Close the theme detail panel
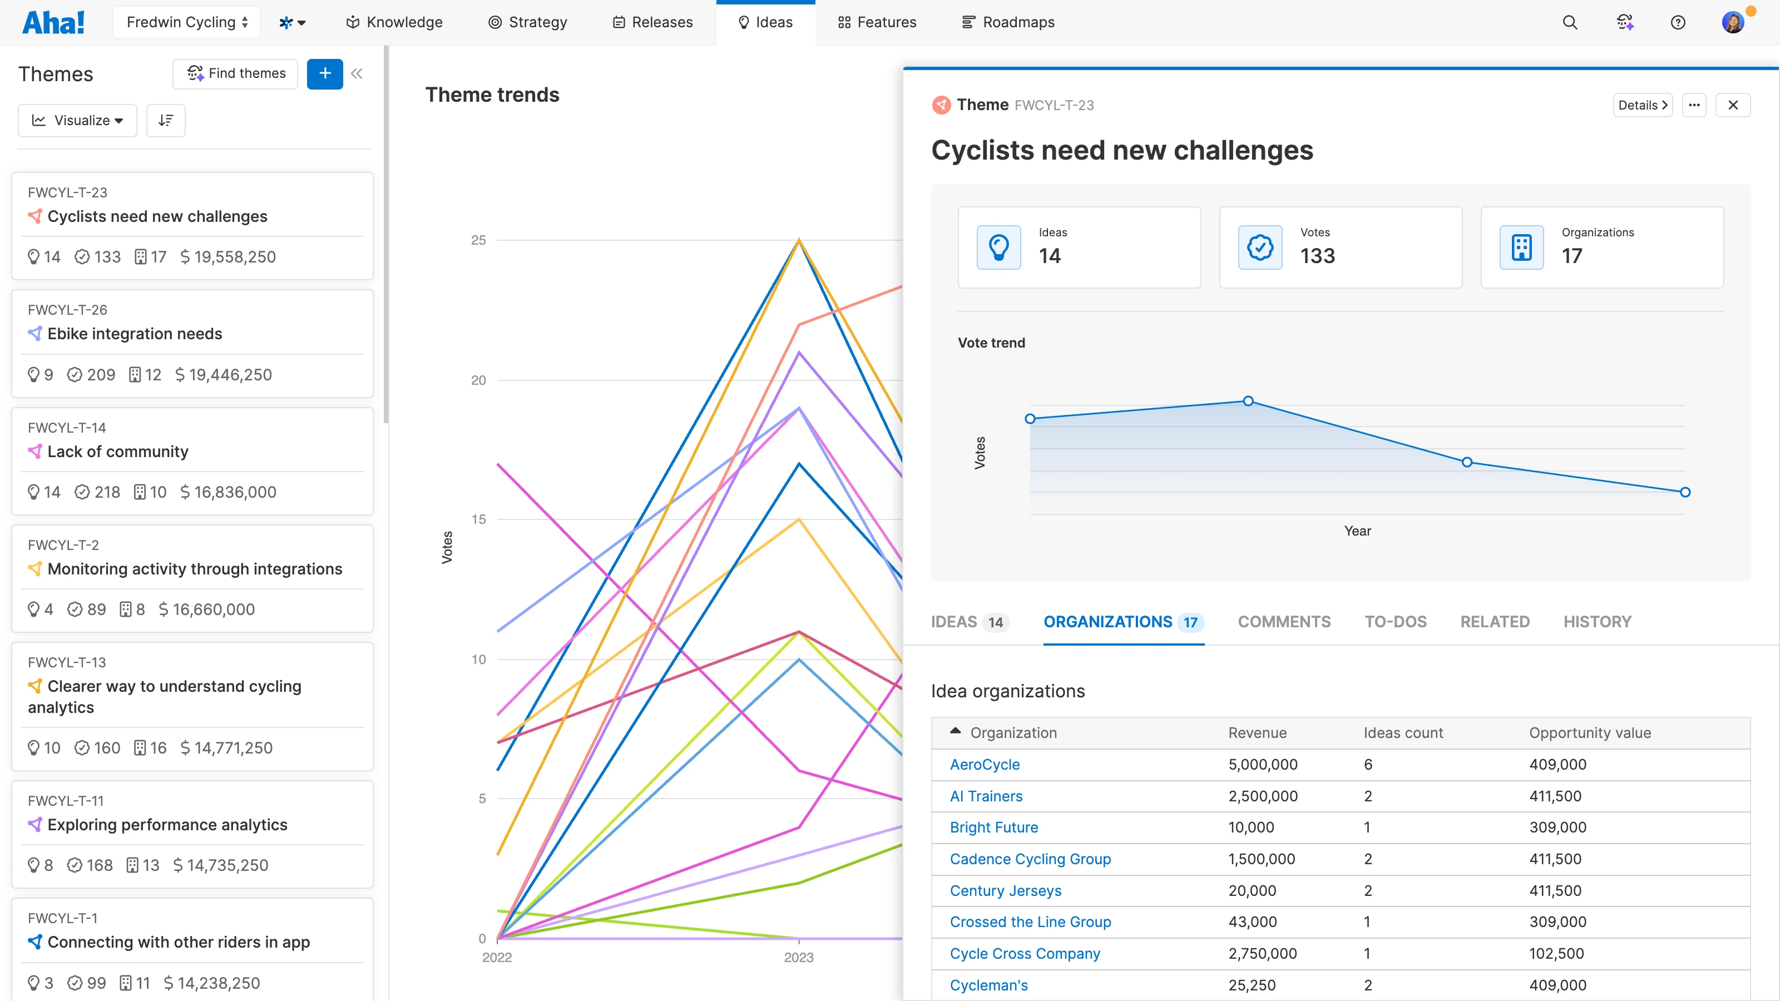Image resolution: width=1780 pixels, height=1001 pixels. 1733,105
